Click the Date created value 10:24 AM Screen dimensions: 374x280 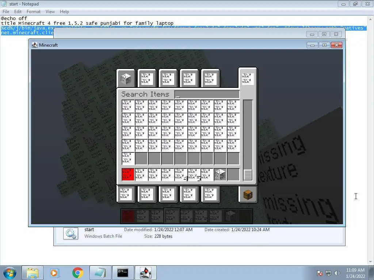250,230
